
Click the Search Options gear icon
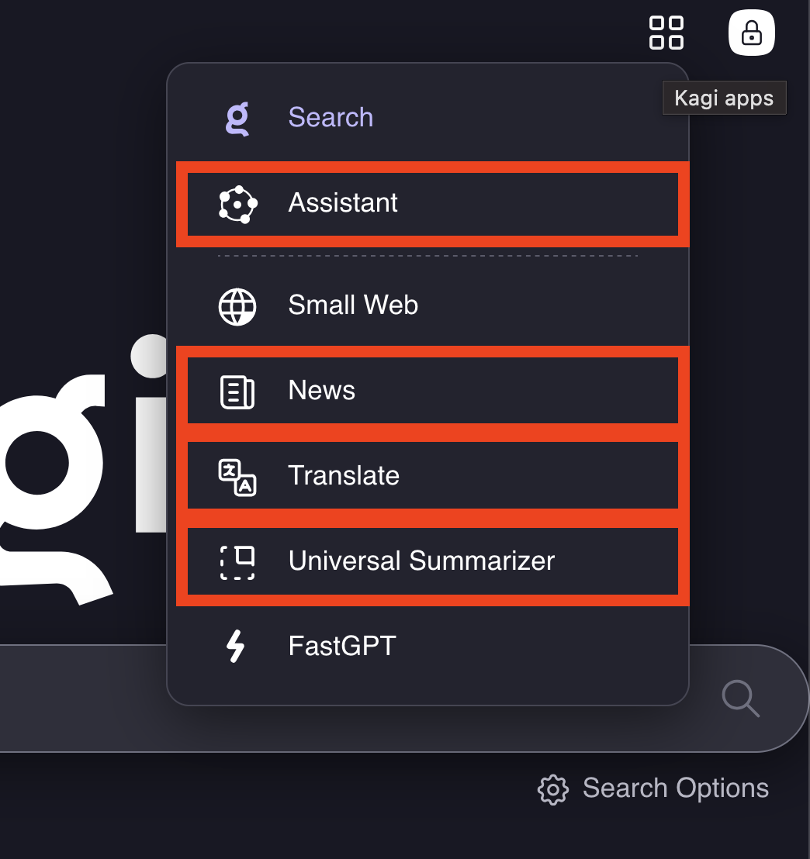click(x=552, y=789)
